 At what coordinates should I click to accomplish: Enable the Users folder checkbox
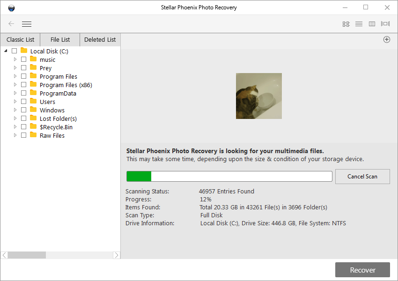tap(23, 101)
